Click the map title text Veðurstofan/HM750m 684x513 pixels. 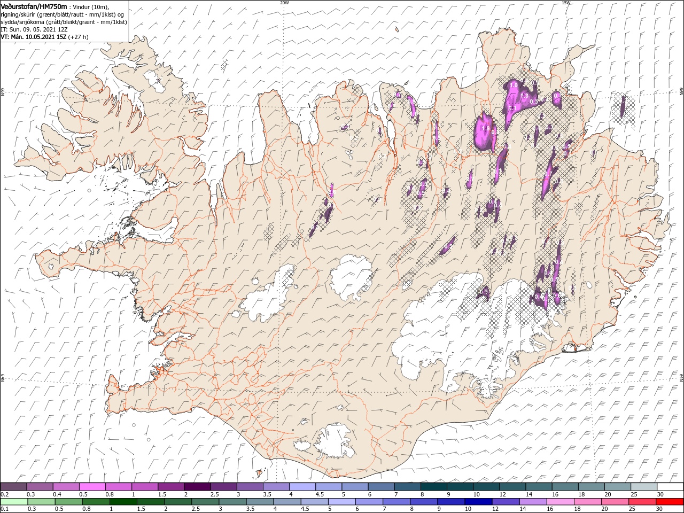(x=34, y=6)
